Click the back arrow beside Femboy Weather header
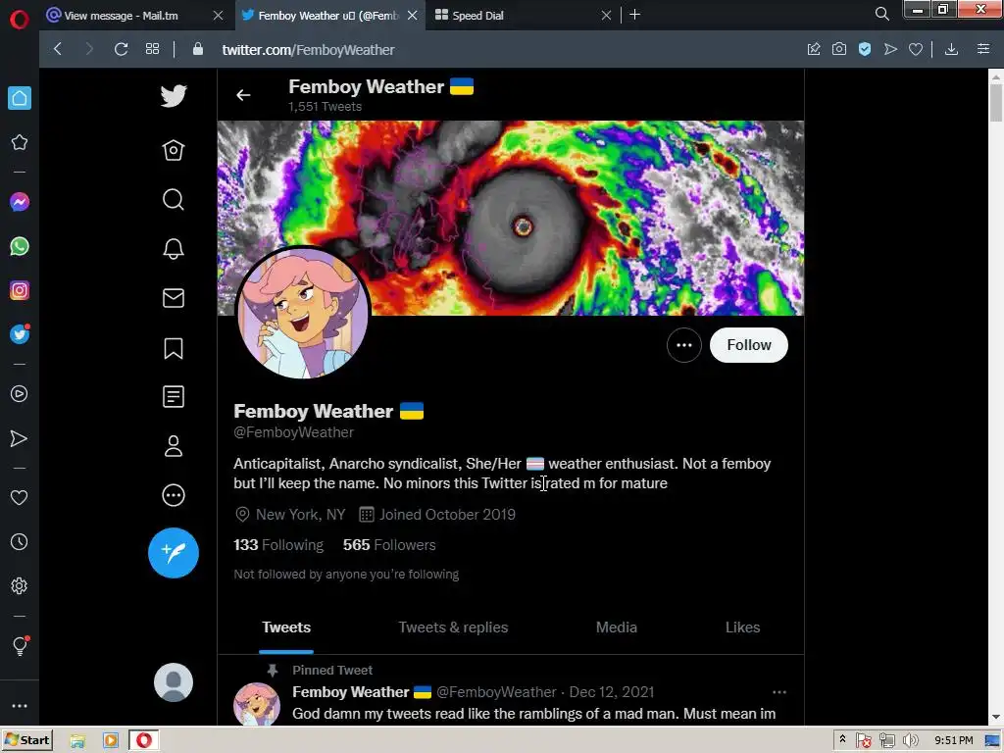The height and width of the screenshot is (753, 1004). 243,95
